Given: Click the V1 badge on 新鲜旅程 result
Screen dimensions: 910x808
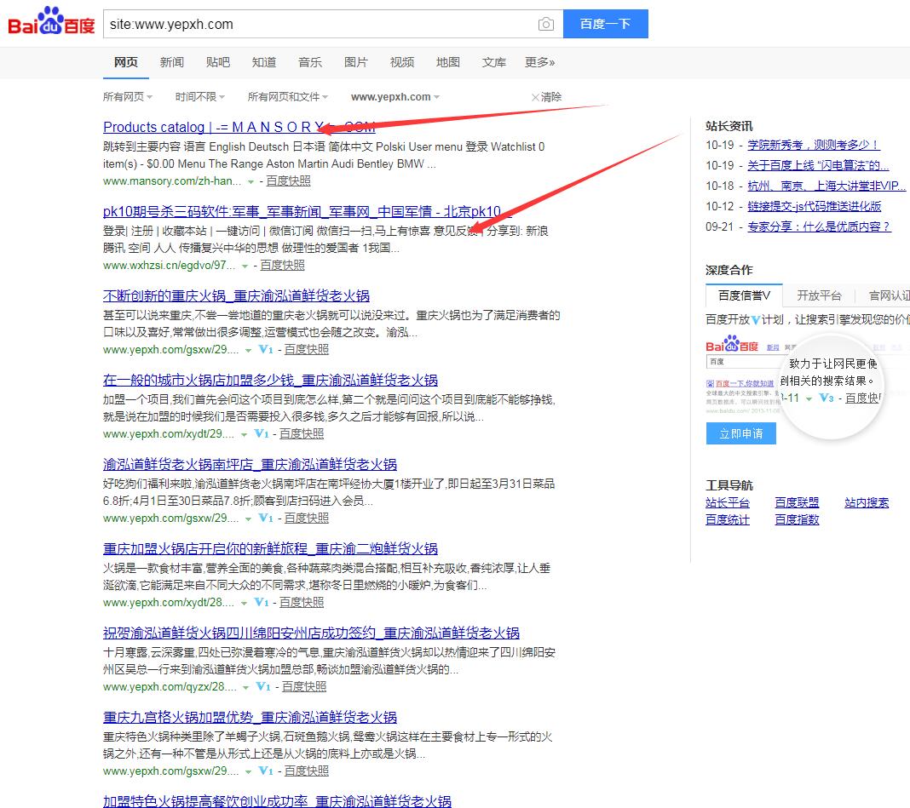Looking at the screenshot, I should pos(262,602).
